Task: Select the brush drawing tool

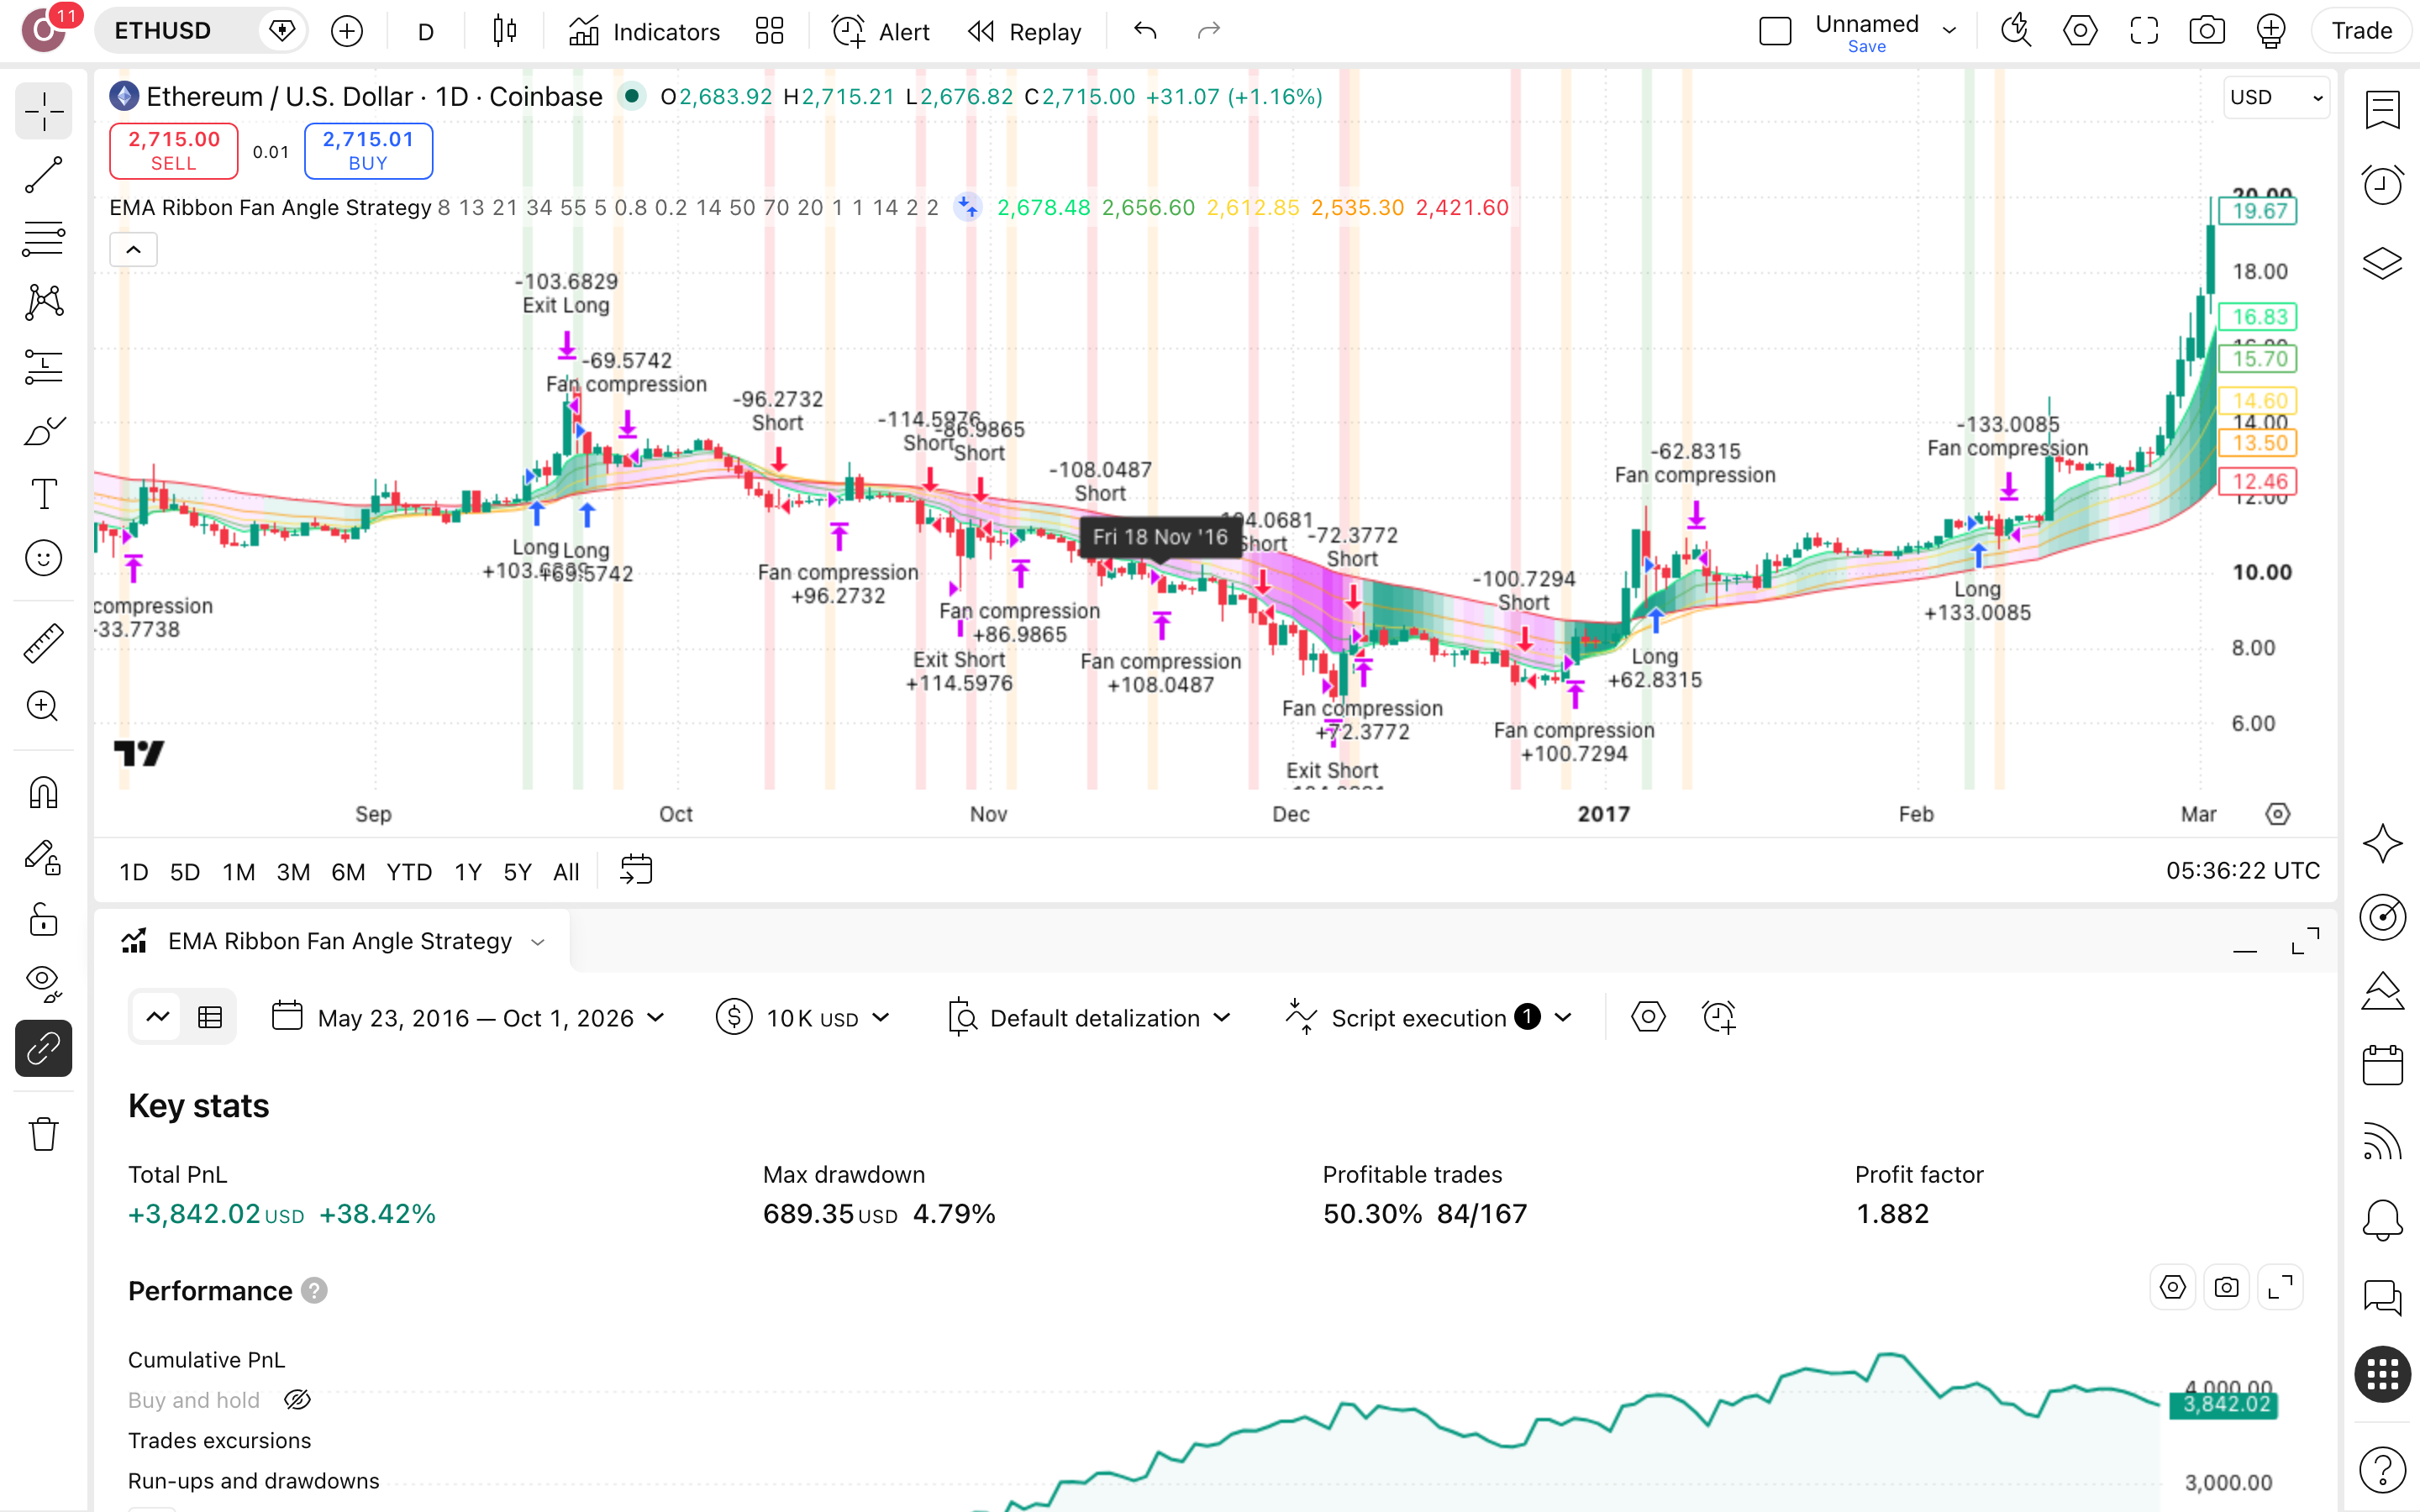Action: (43, 430)
